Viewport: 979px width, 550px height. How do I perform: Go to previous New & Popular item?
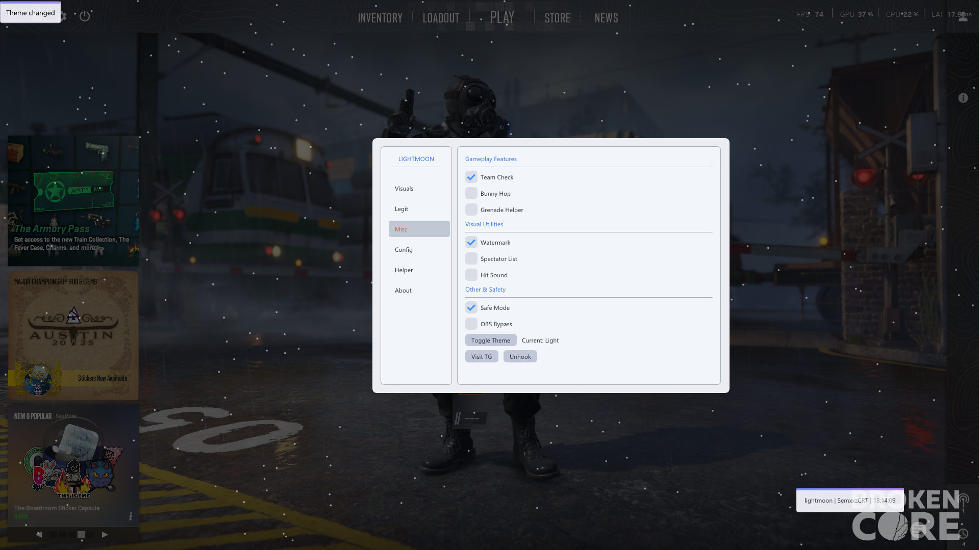click(x=39, y=535)
